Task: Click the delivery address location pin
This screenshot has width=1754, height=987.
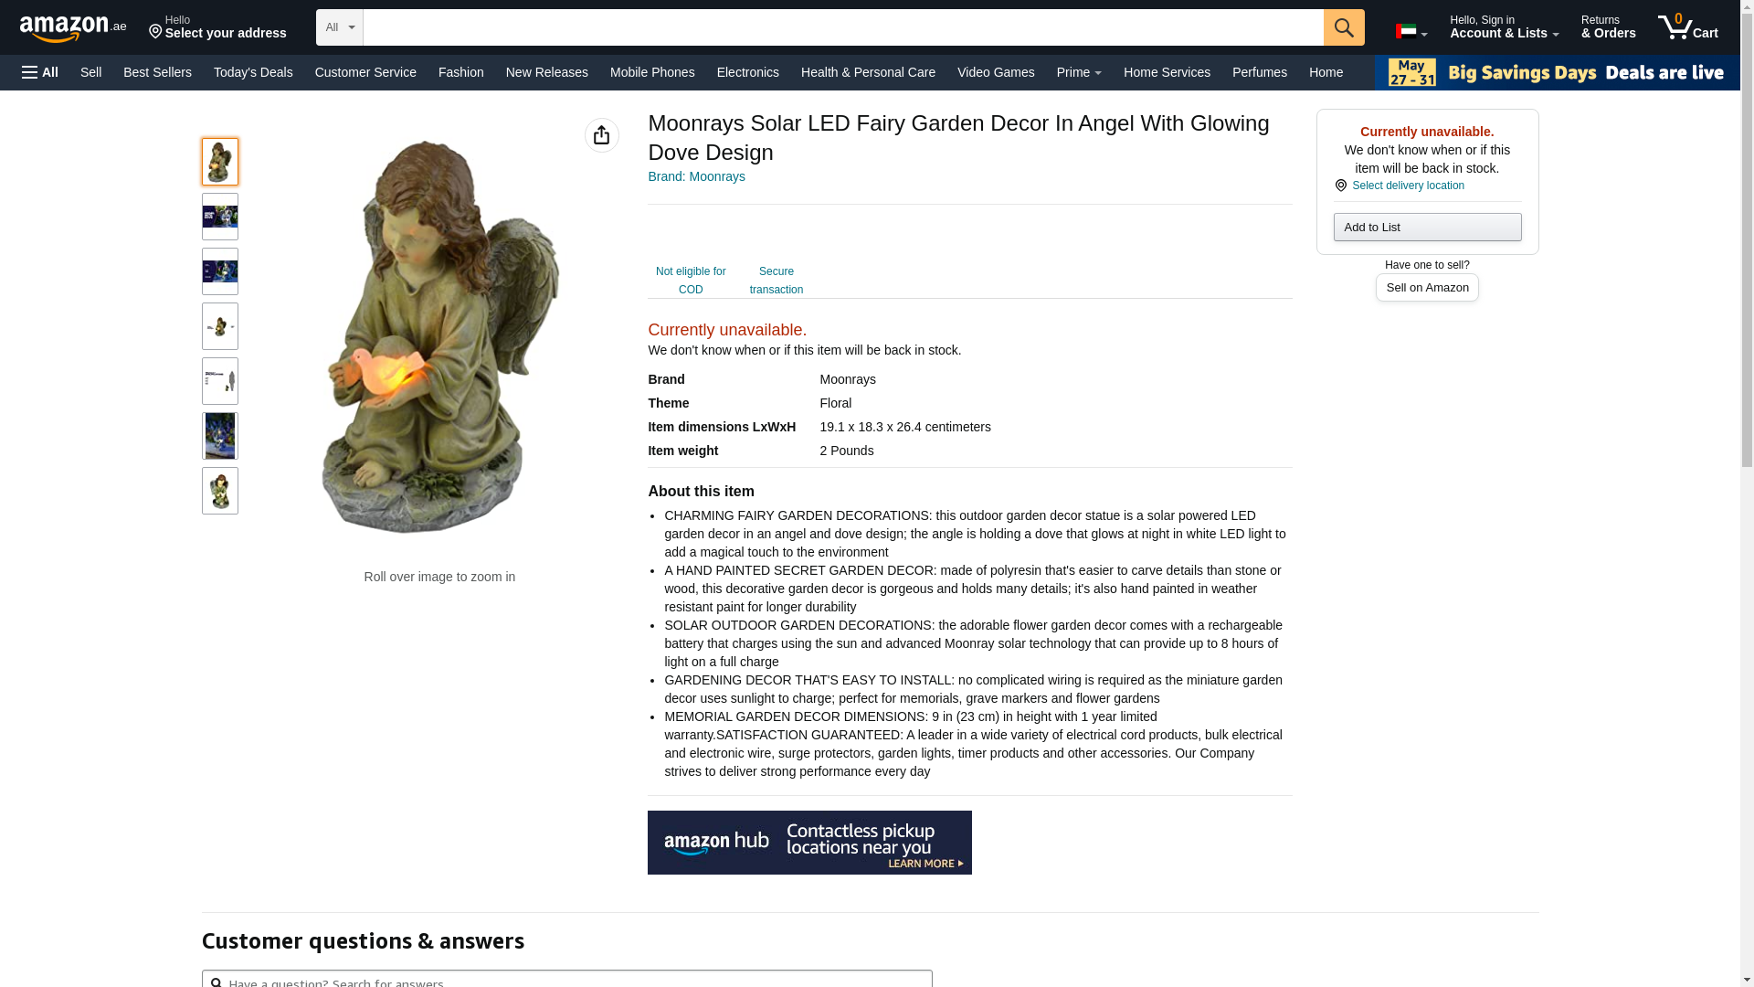Action: 155,33
